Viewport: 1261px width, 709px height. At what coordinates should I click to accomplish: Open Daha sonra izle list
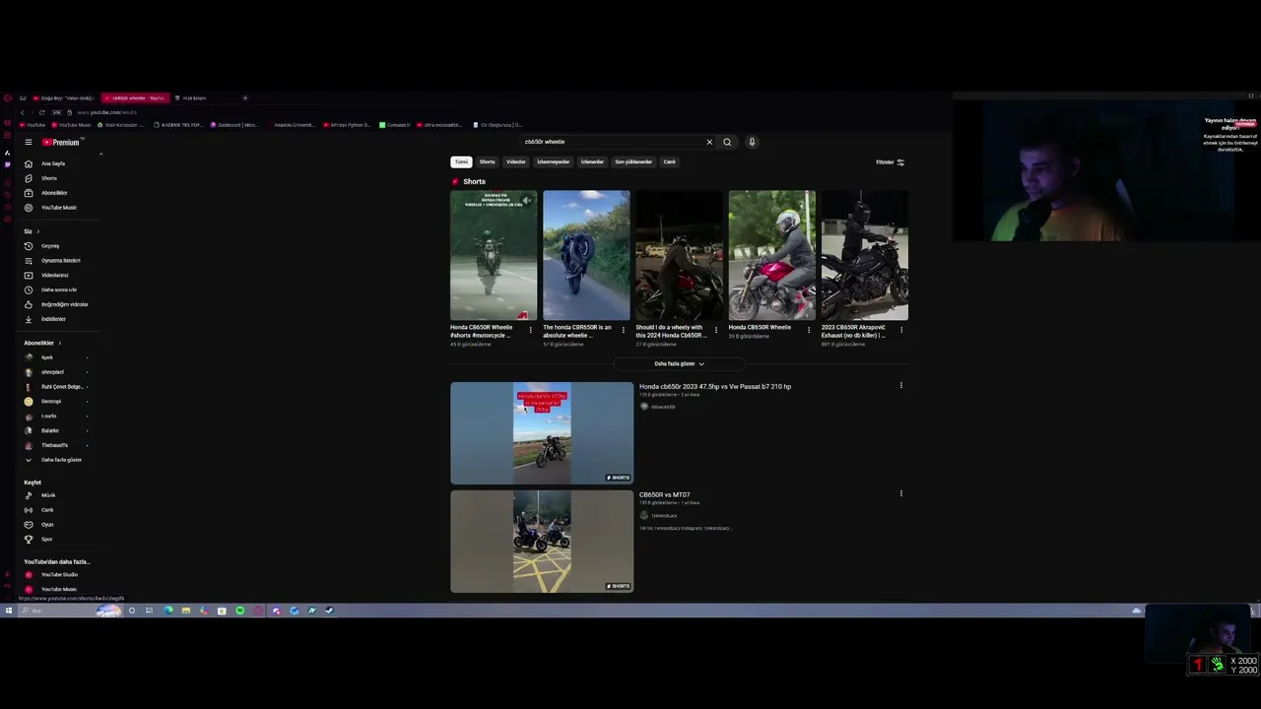(x=58, y=290)
